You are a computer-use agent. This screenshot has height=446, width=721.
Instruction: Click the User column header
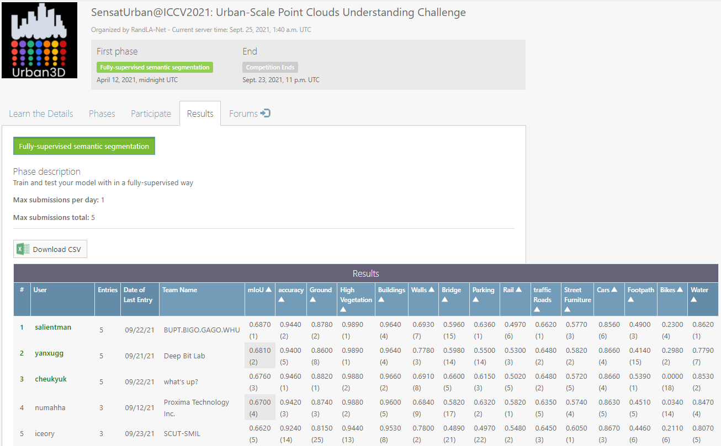pyautogui.click(x=62, y=299)
